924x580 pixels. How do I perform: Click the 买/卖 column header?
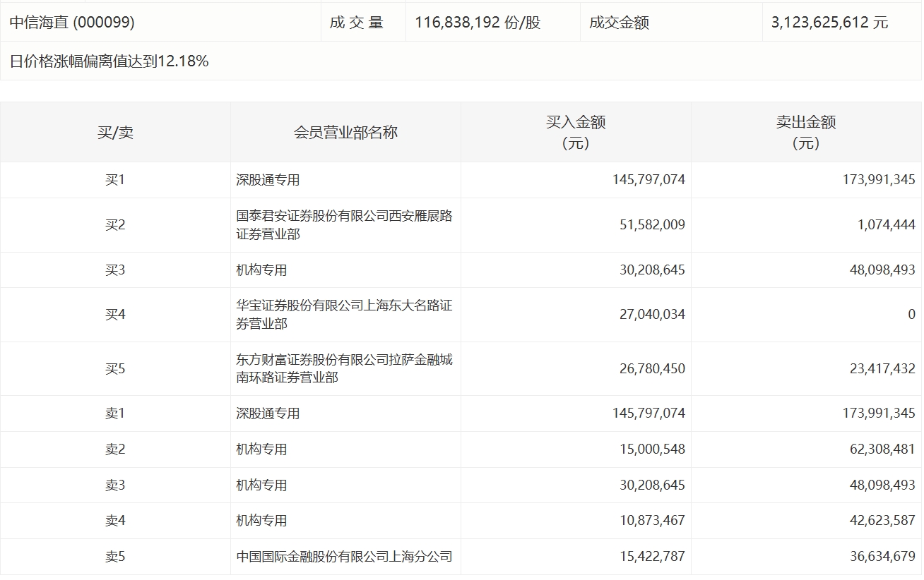coord(115,133)
